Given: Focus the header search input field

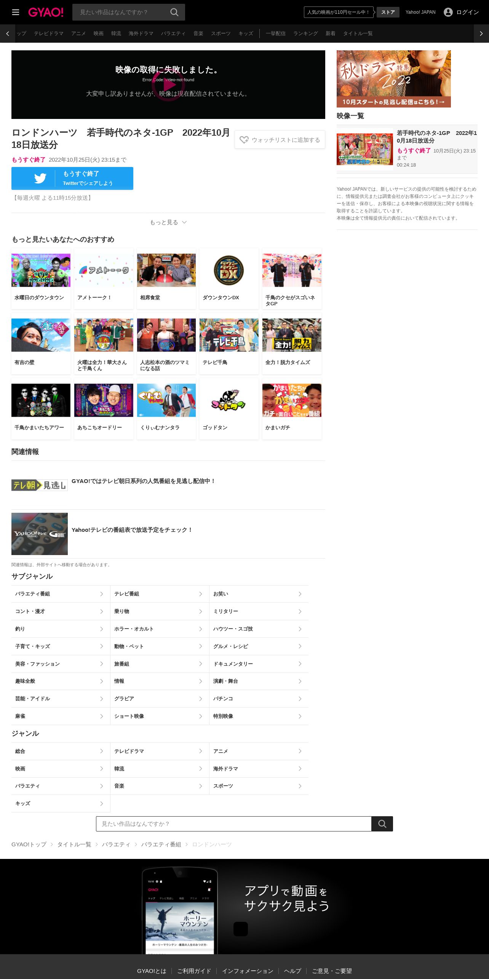Looking at the screenshot, I should [122, 12].
